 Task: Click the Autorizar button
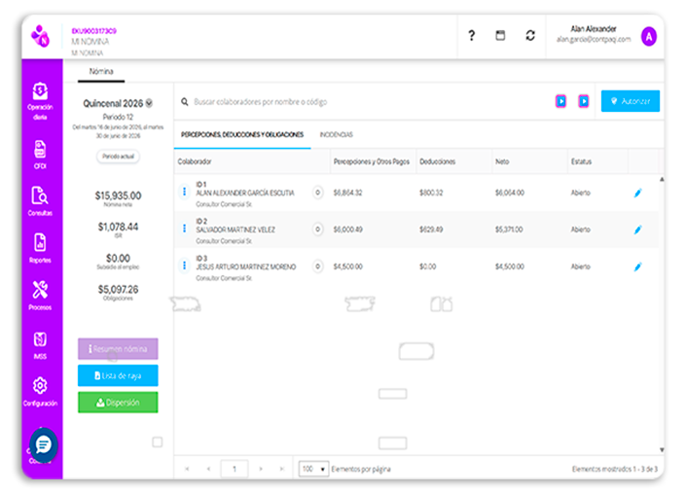tap(630, 101)
